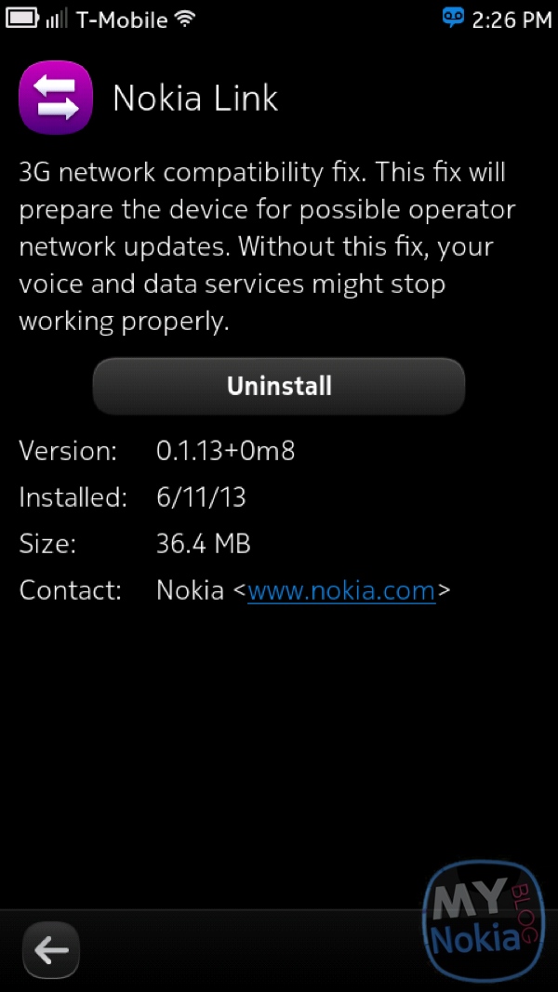Image resolution: width=558 pixels, height=992 pixels.
Task: Tap the Nokia Link title text
Action: click(195, 99)
